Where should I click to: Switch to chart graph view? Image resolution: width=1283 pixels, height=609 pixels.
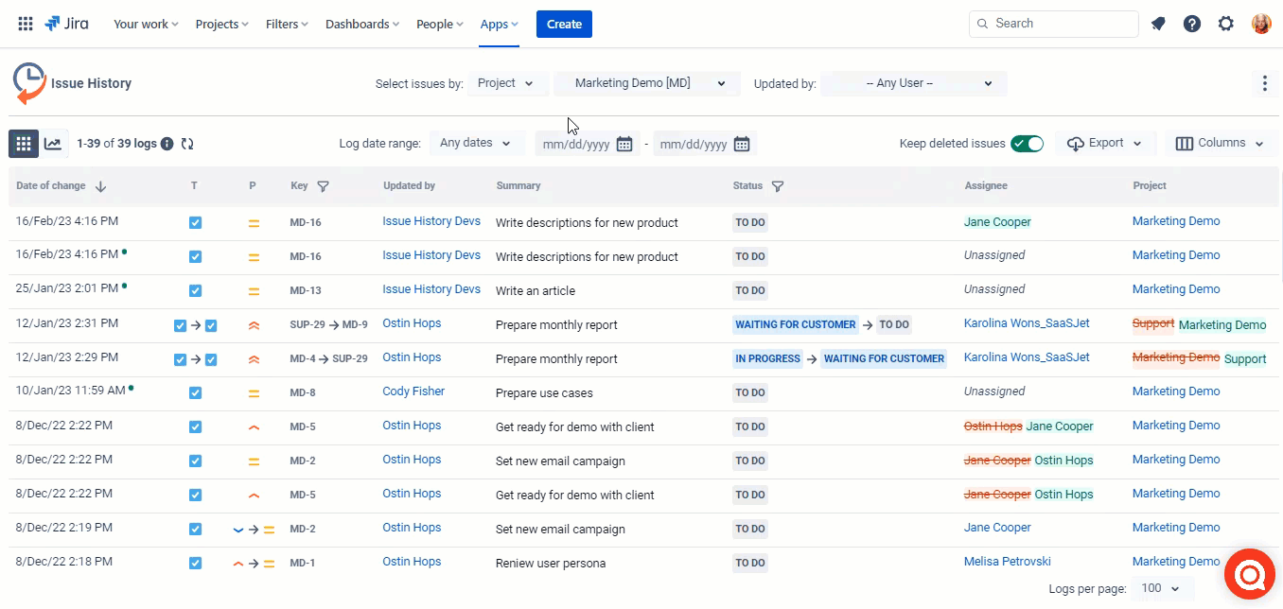53,144
